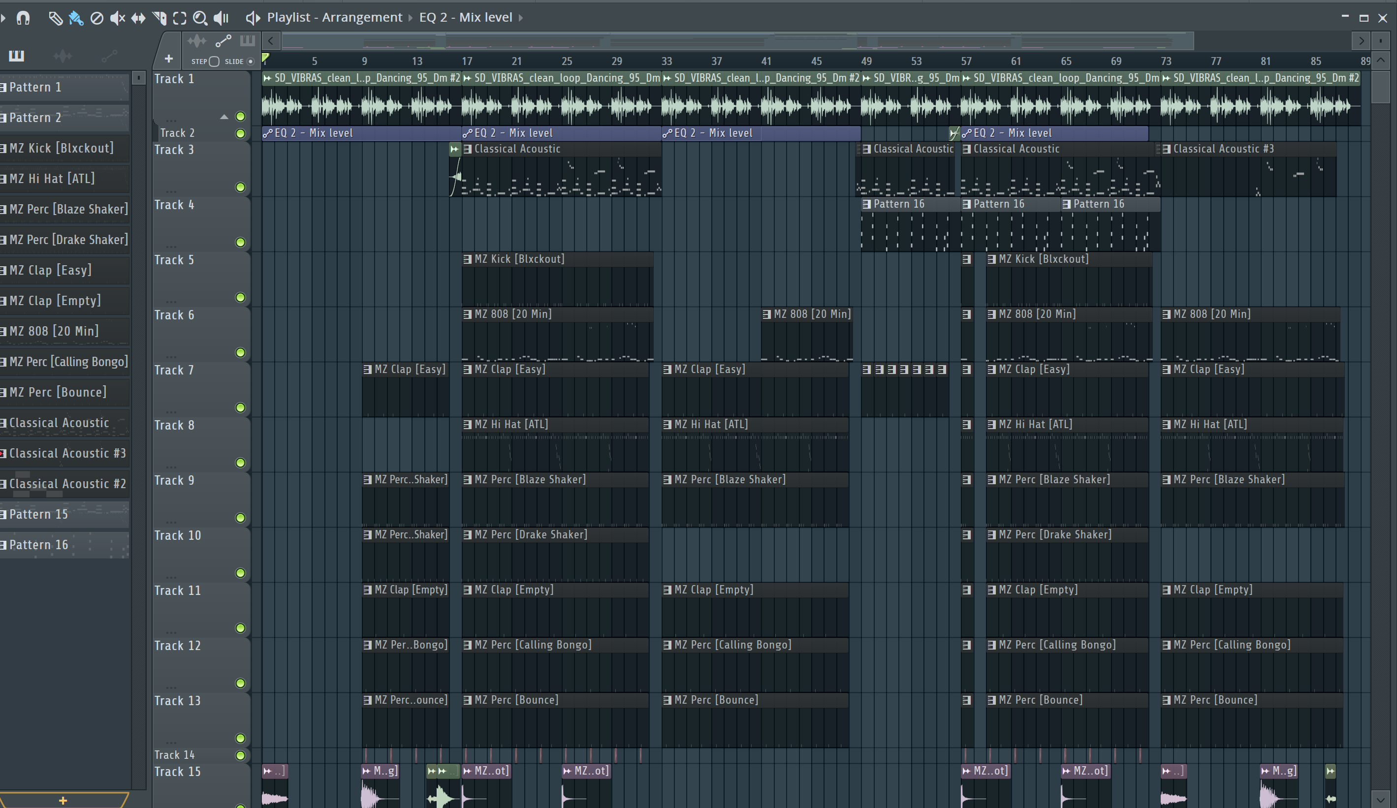The height and width of the screenshot is (808, 1397).
Task: Open Classical Acoustic #3 clip menu icon
Action: (x=1167, y=149)
